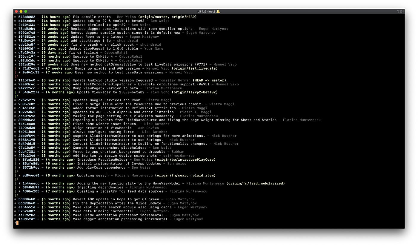Select commit hash 93057c02
Viewport: 418px width, 246px height.
coord(27,104)
